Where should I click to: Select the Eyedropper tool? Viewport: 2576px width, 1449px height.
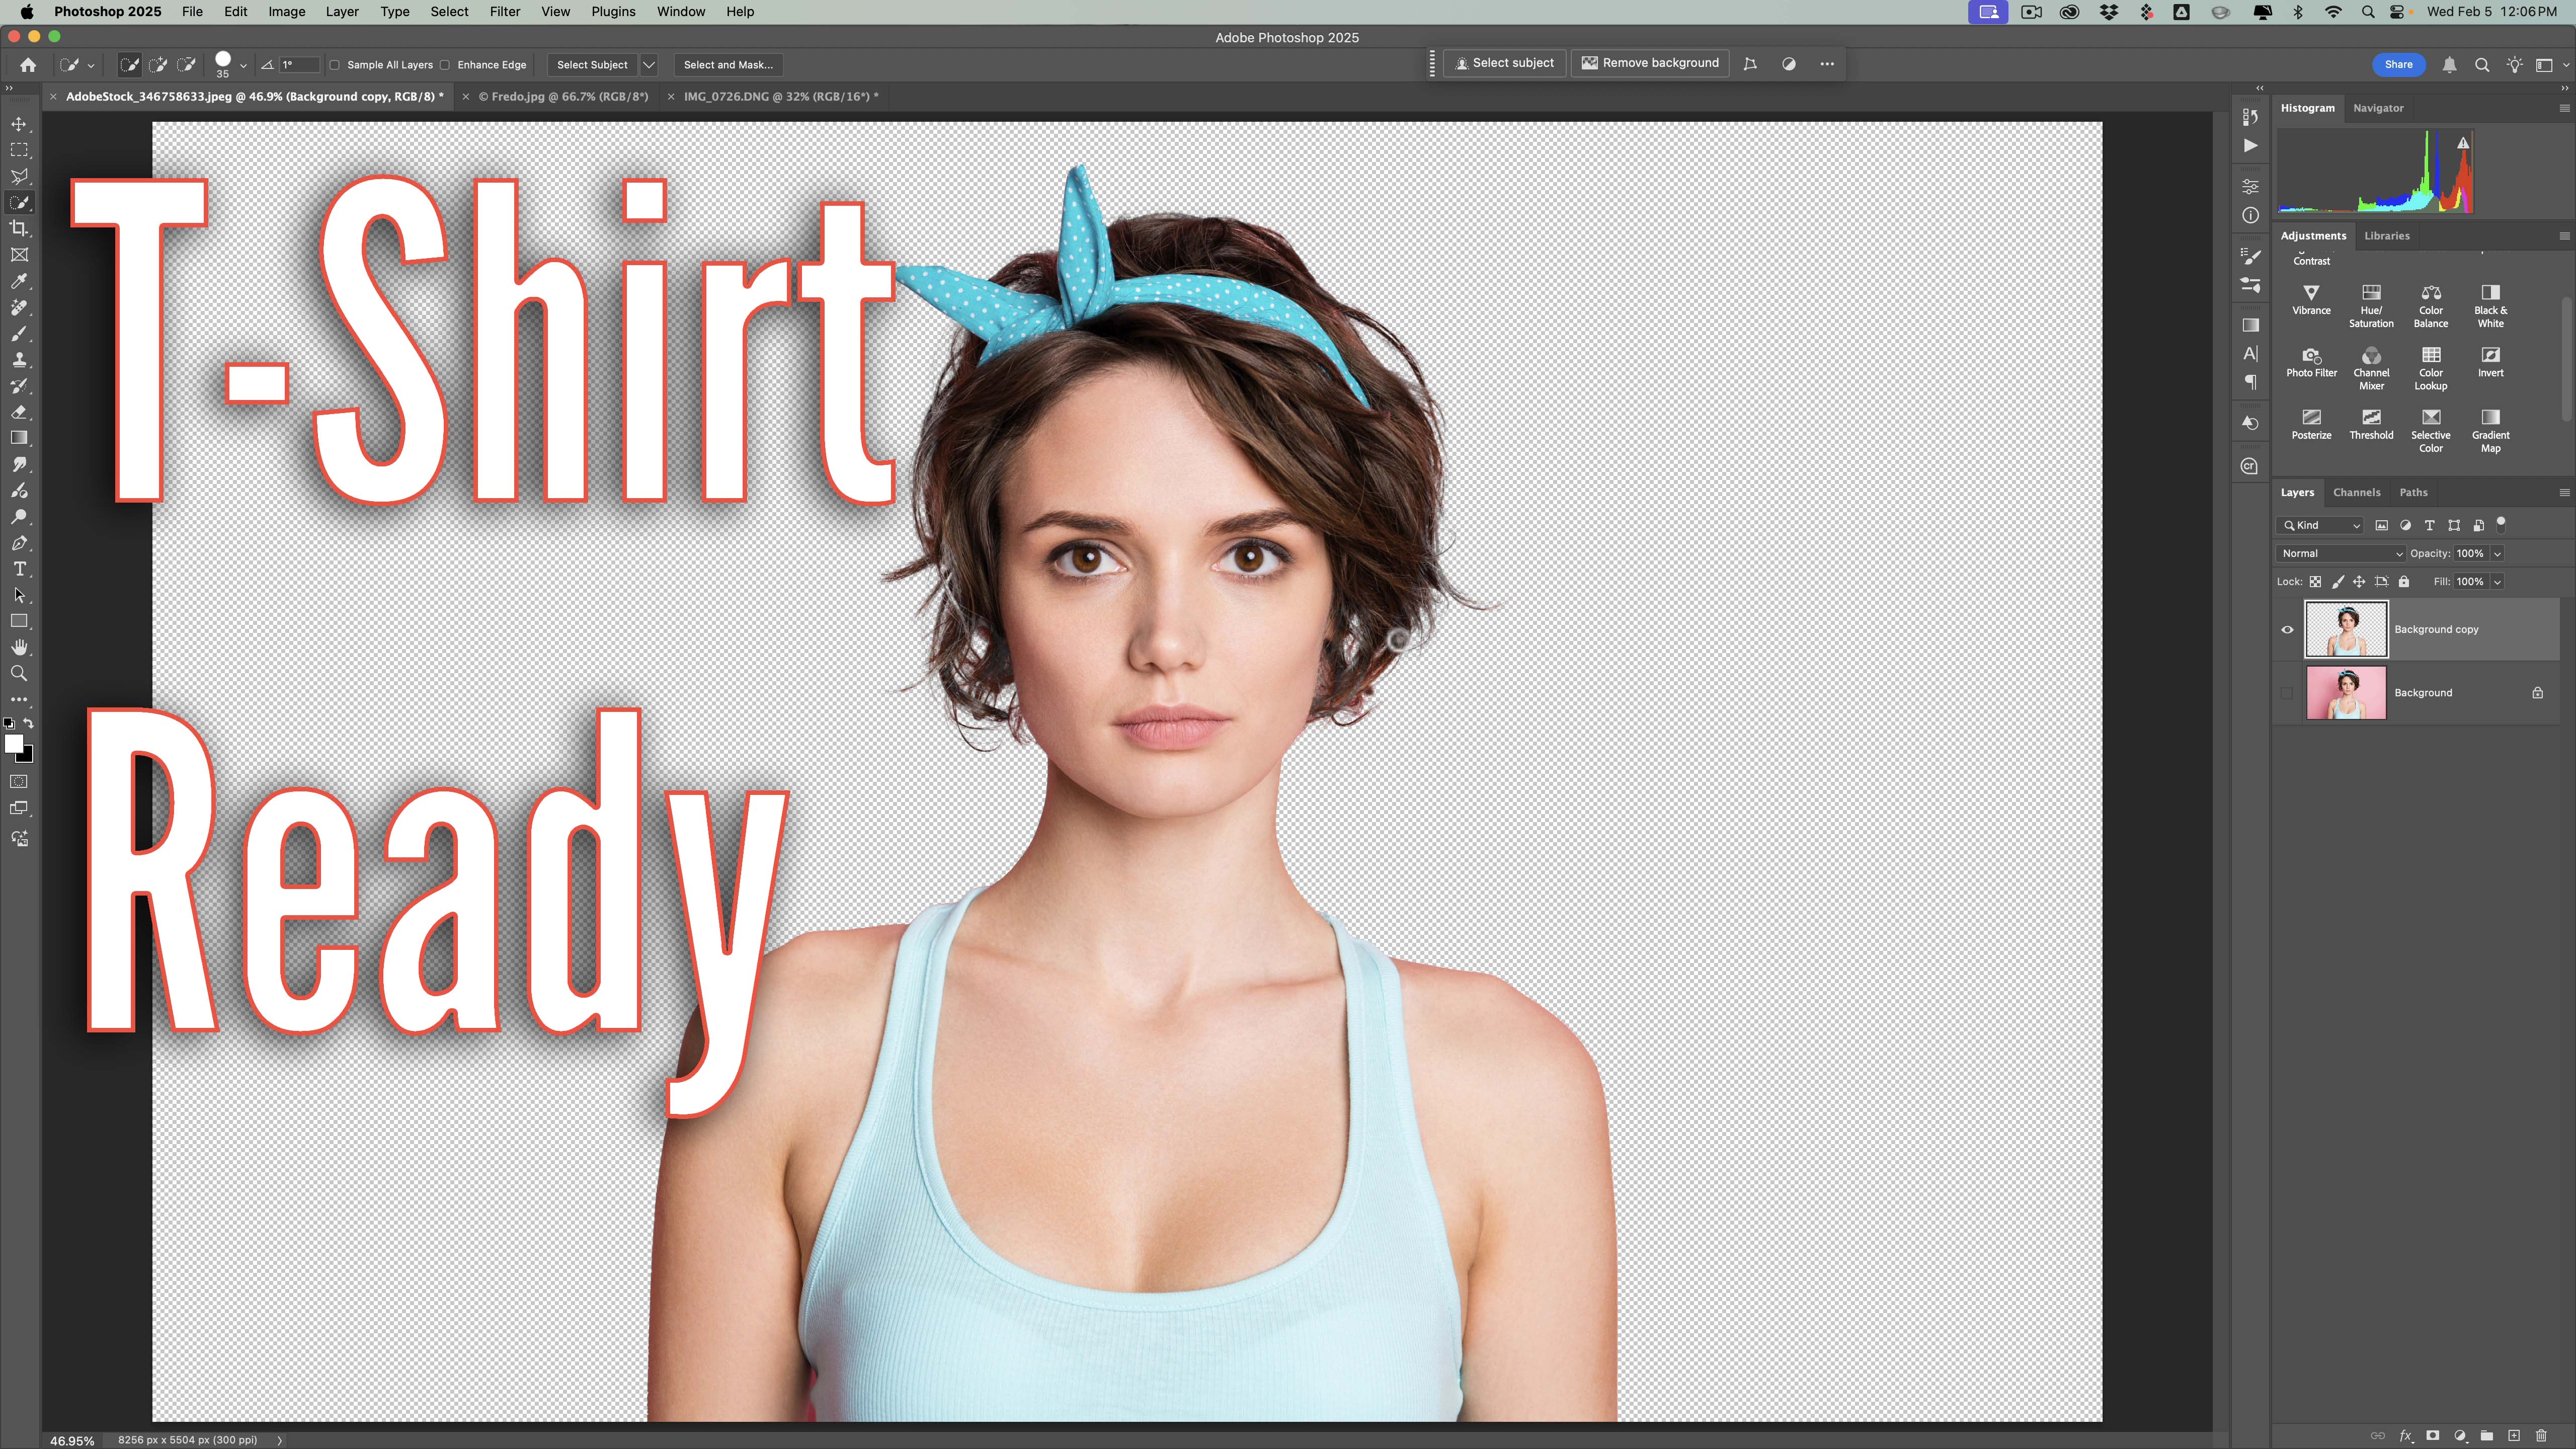19,281
